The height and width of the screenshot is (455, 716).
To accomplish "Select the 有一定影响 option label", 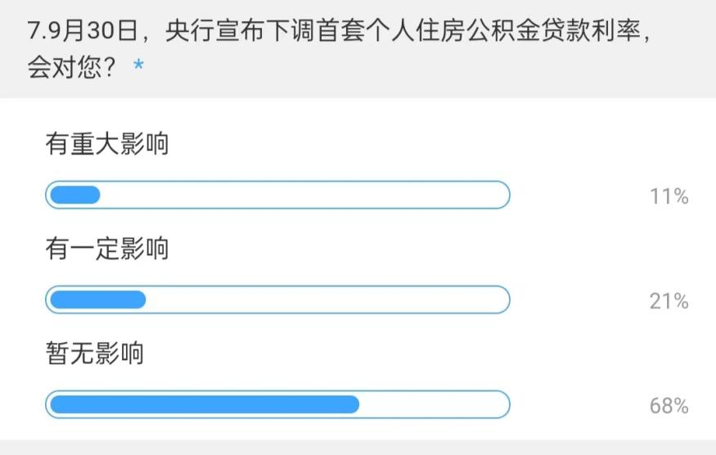I will (107, 248).
